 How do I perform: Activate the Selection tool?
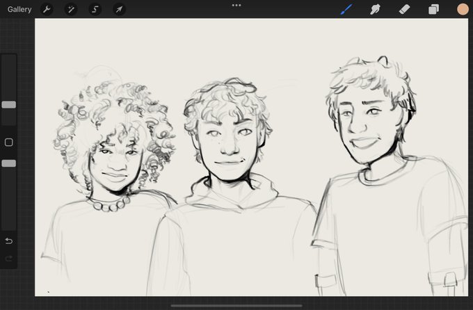[95, 9]
